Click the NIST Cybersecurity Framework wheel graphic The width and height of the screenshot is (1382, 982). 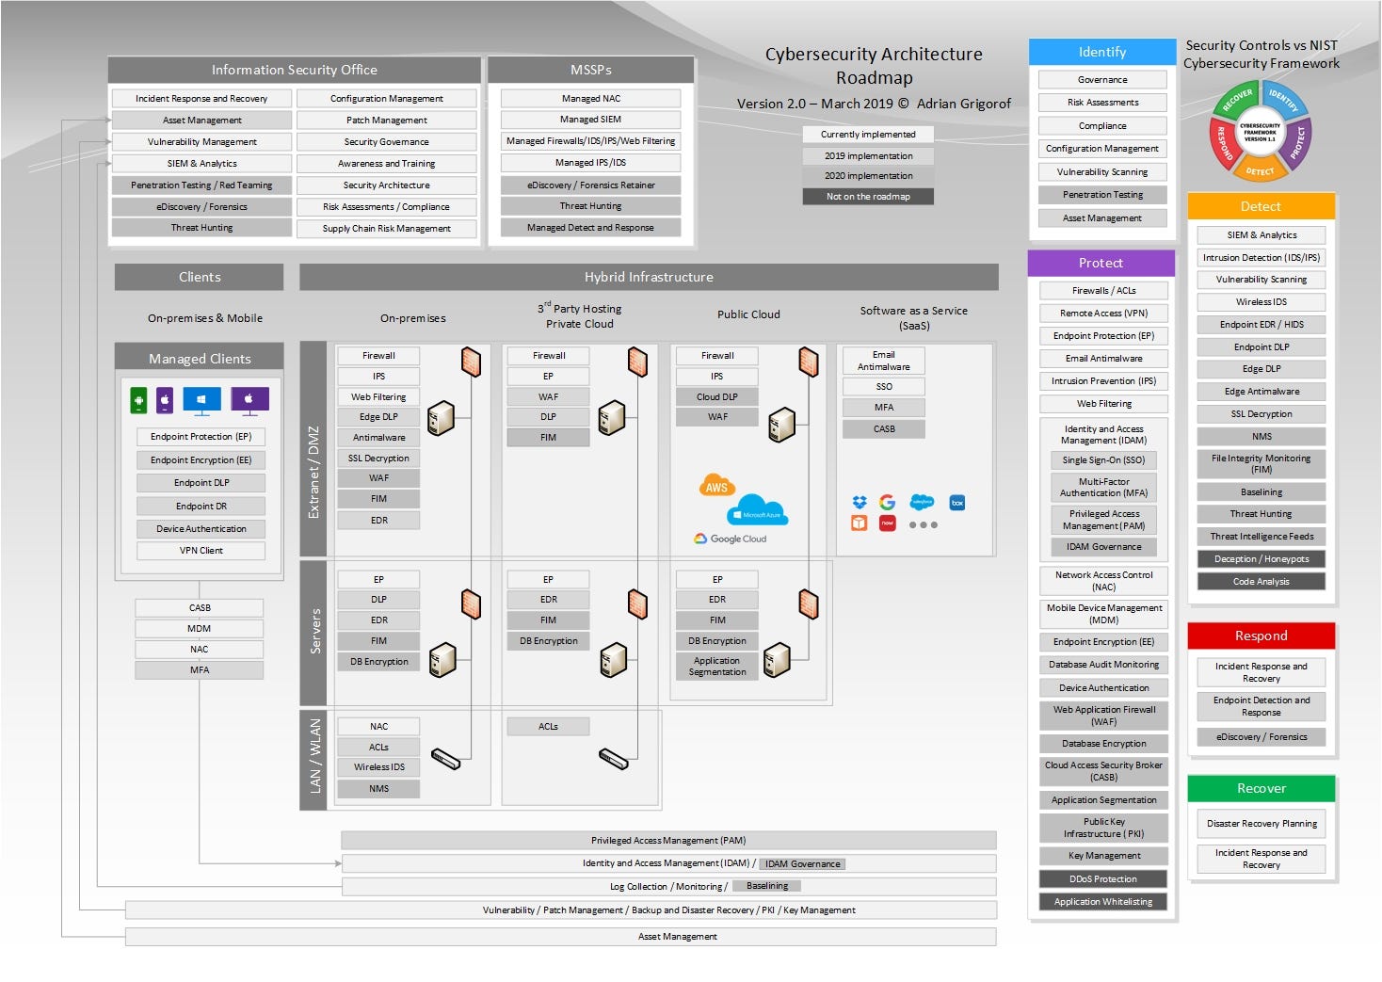point(1260,132)
